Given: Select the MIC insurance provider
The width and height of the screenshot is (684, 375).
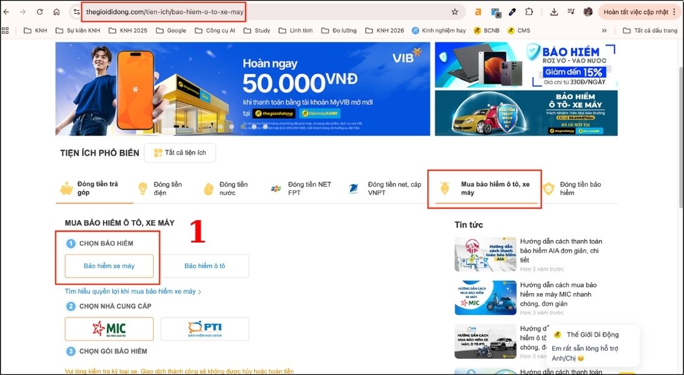Looking at the screenshot, I should click(x=109, y=329).
